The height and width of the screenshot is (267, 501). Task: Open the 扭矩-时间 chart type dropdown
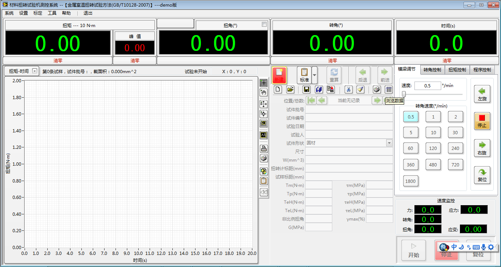click(x=35, y=71)
